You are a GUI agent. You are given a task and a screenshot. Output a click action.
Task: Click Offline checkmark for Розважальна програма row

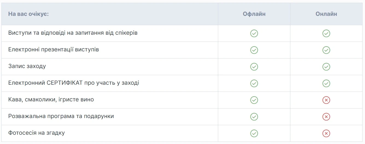coord(254,117)
